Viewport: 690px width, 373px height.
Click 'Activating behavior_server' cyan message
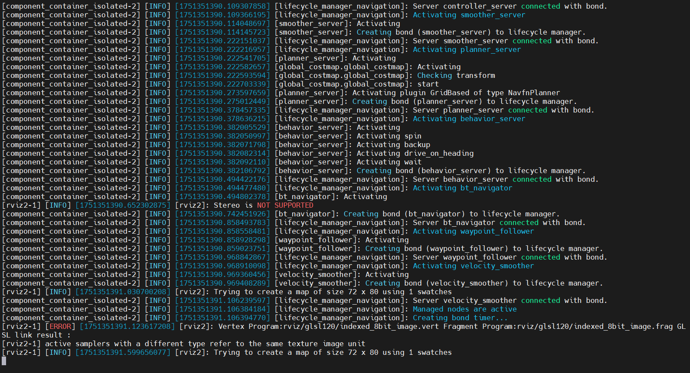point(469,119)
